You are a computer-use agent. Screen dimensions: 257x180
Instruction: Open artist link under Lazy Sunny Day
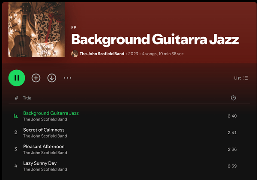[x=45, y=169]
